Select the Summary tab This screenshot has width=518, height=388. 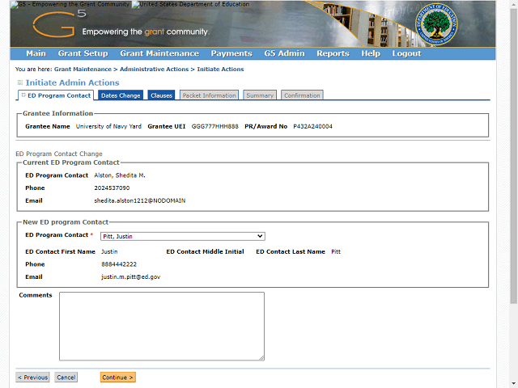[x=260, y=95]
